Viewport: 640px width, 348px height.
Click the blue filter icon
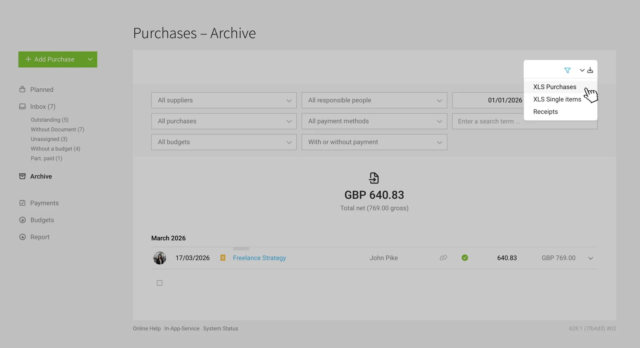point(567,70)
